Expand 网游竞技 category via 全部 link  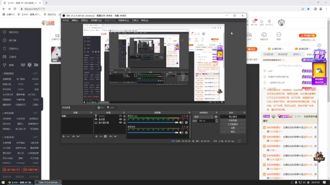35,74
